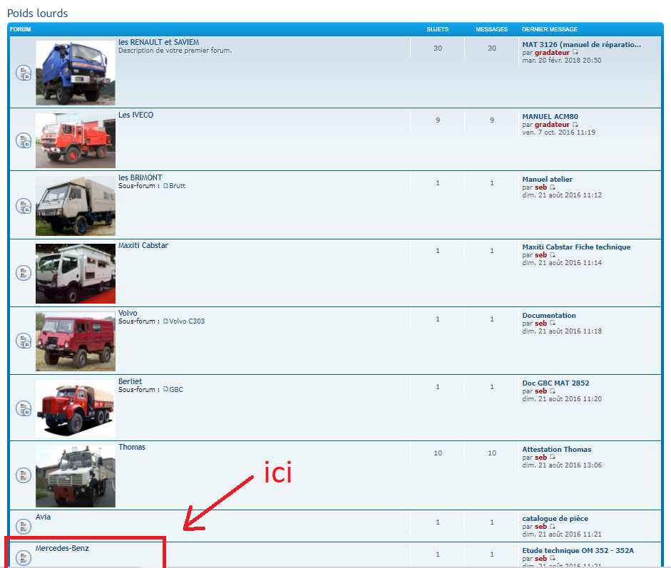Open the Mercedes-Benz forum

click(x=62, y=549)
